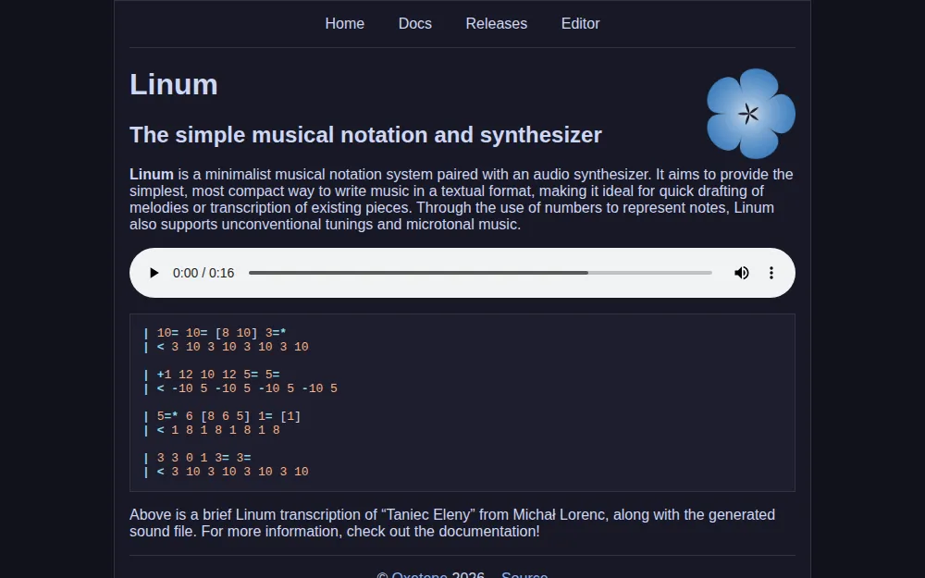This screenshot has height=578, width=925.
Task: Click the bold 'Linum' word in the intro paragraph
Action: [x=152, y=175]
